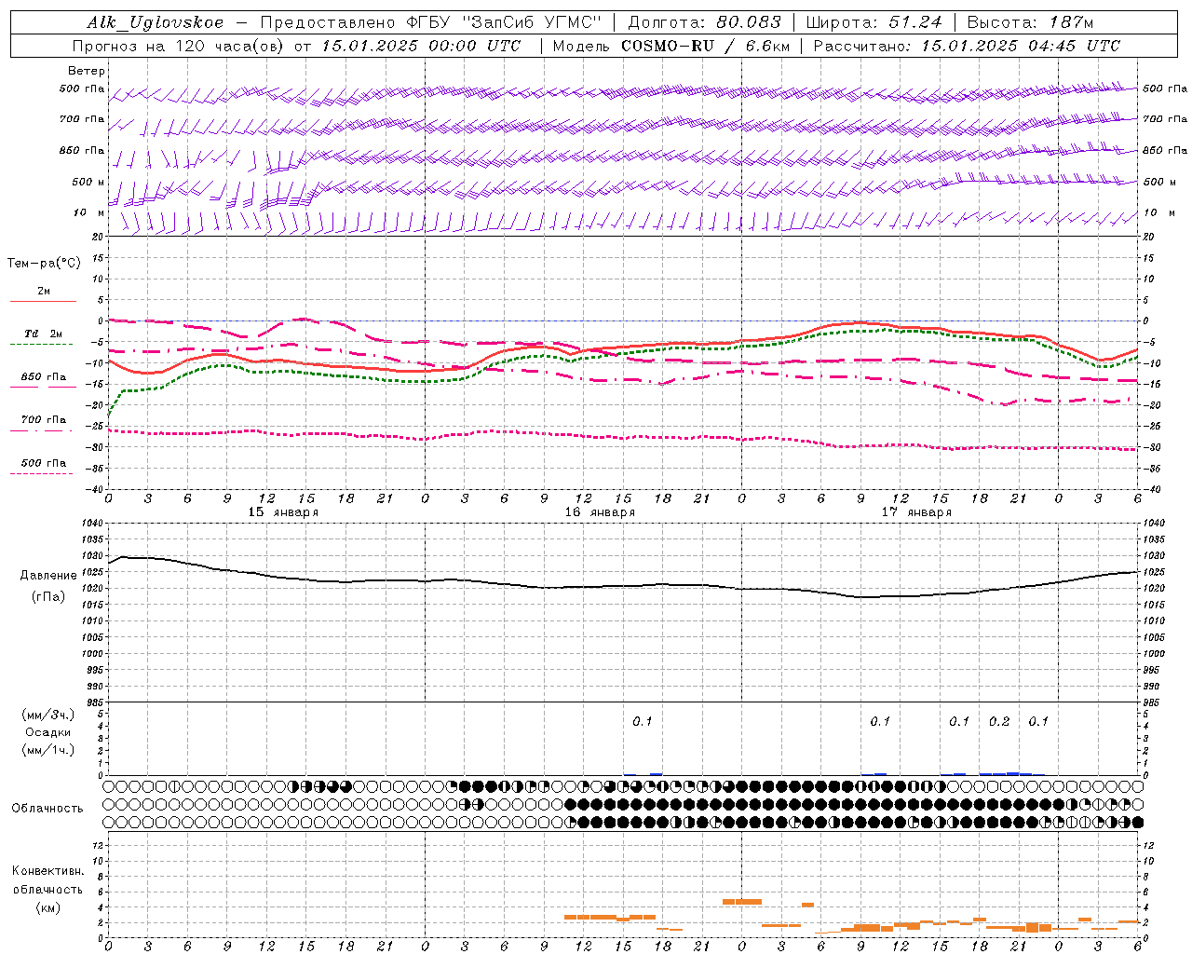1192x954 pixels.
Task: Click the 700 гПа temperature legend entry
Action: pos(43,420)
